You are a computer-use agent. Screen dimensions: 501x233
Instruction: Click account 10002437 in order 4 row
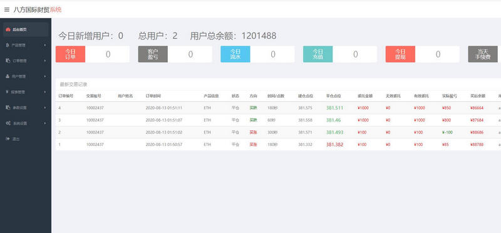[x=95, y=108]
